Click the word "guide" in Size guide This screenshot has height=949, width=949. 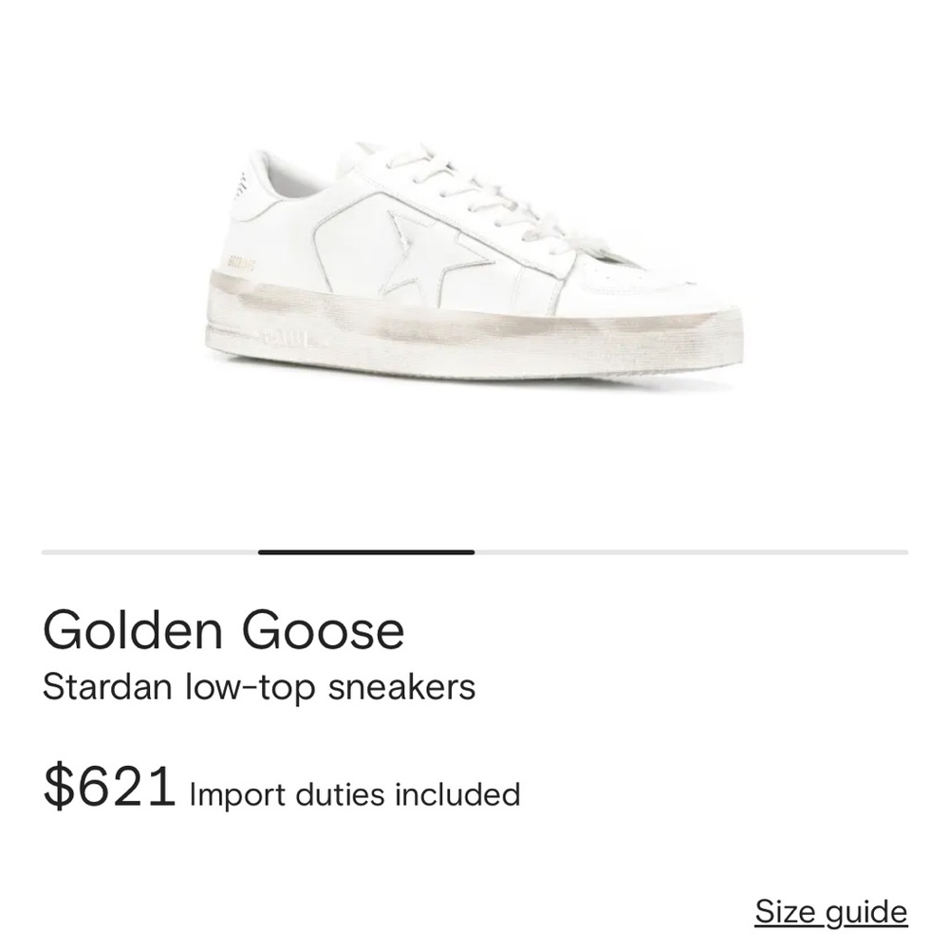(x=866, y=912)
